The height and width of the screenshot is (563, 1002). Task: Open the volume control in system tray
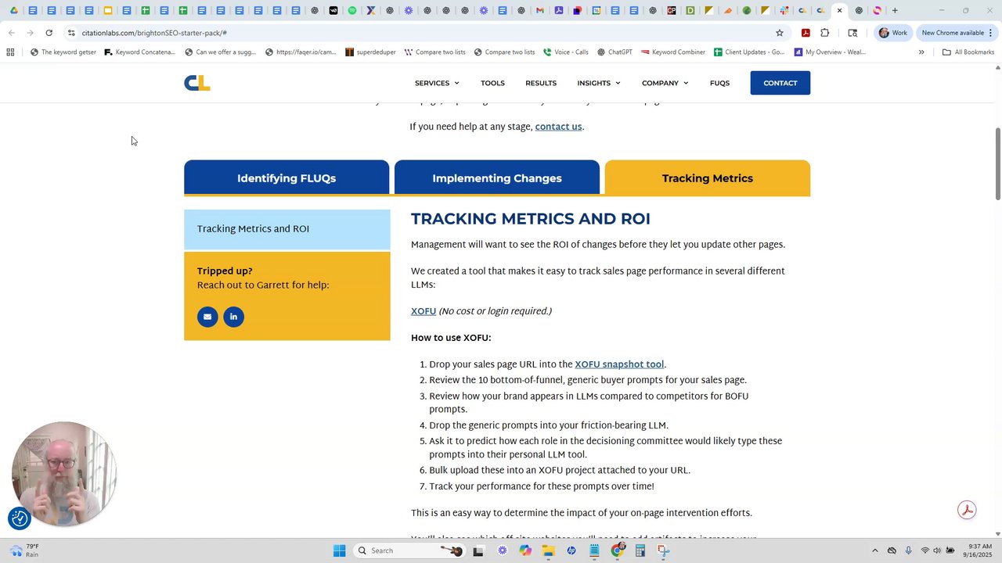pos(937,550)
